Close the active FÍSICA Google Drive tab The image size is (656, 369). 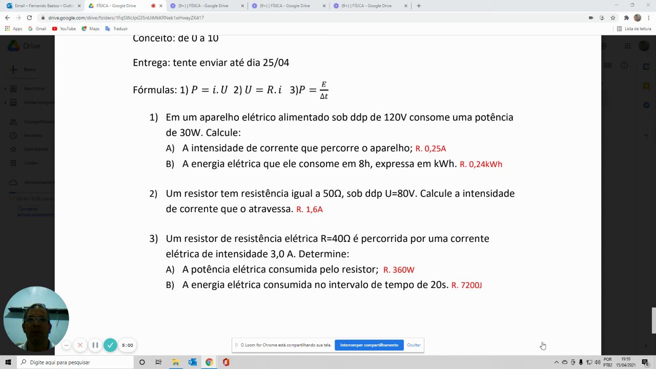tap(161, 6)
